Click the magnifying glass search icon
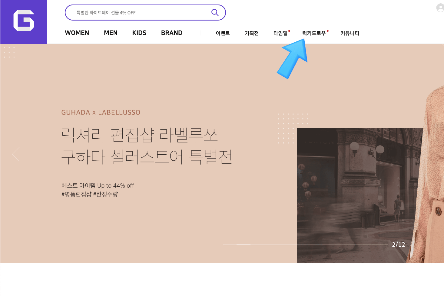Viewport: 444px width, 296px height. (x=215, y=12)
